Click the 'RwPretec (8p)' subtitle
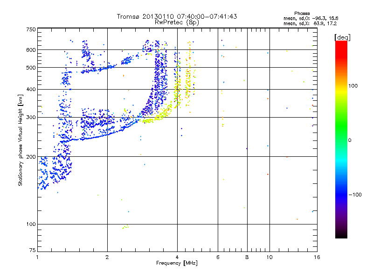This screenshot has height=280, width=373. 177,22
